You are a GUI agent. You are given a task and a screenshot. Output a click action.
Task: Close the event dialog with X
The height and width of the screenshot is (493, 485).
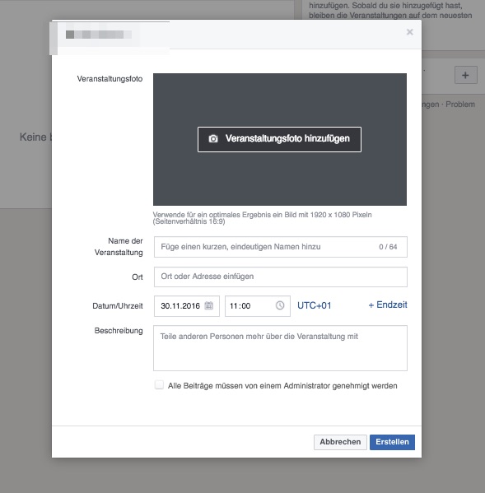point(409,32)
